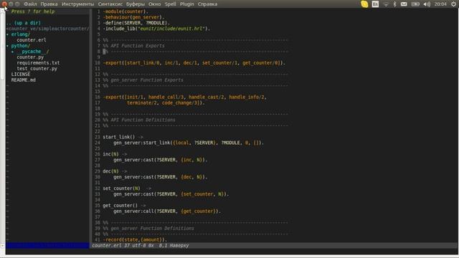
Task: Click the 'get_counter() ->' line
Action: click(x=124, y=206)
